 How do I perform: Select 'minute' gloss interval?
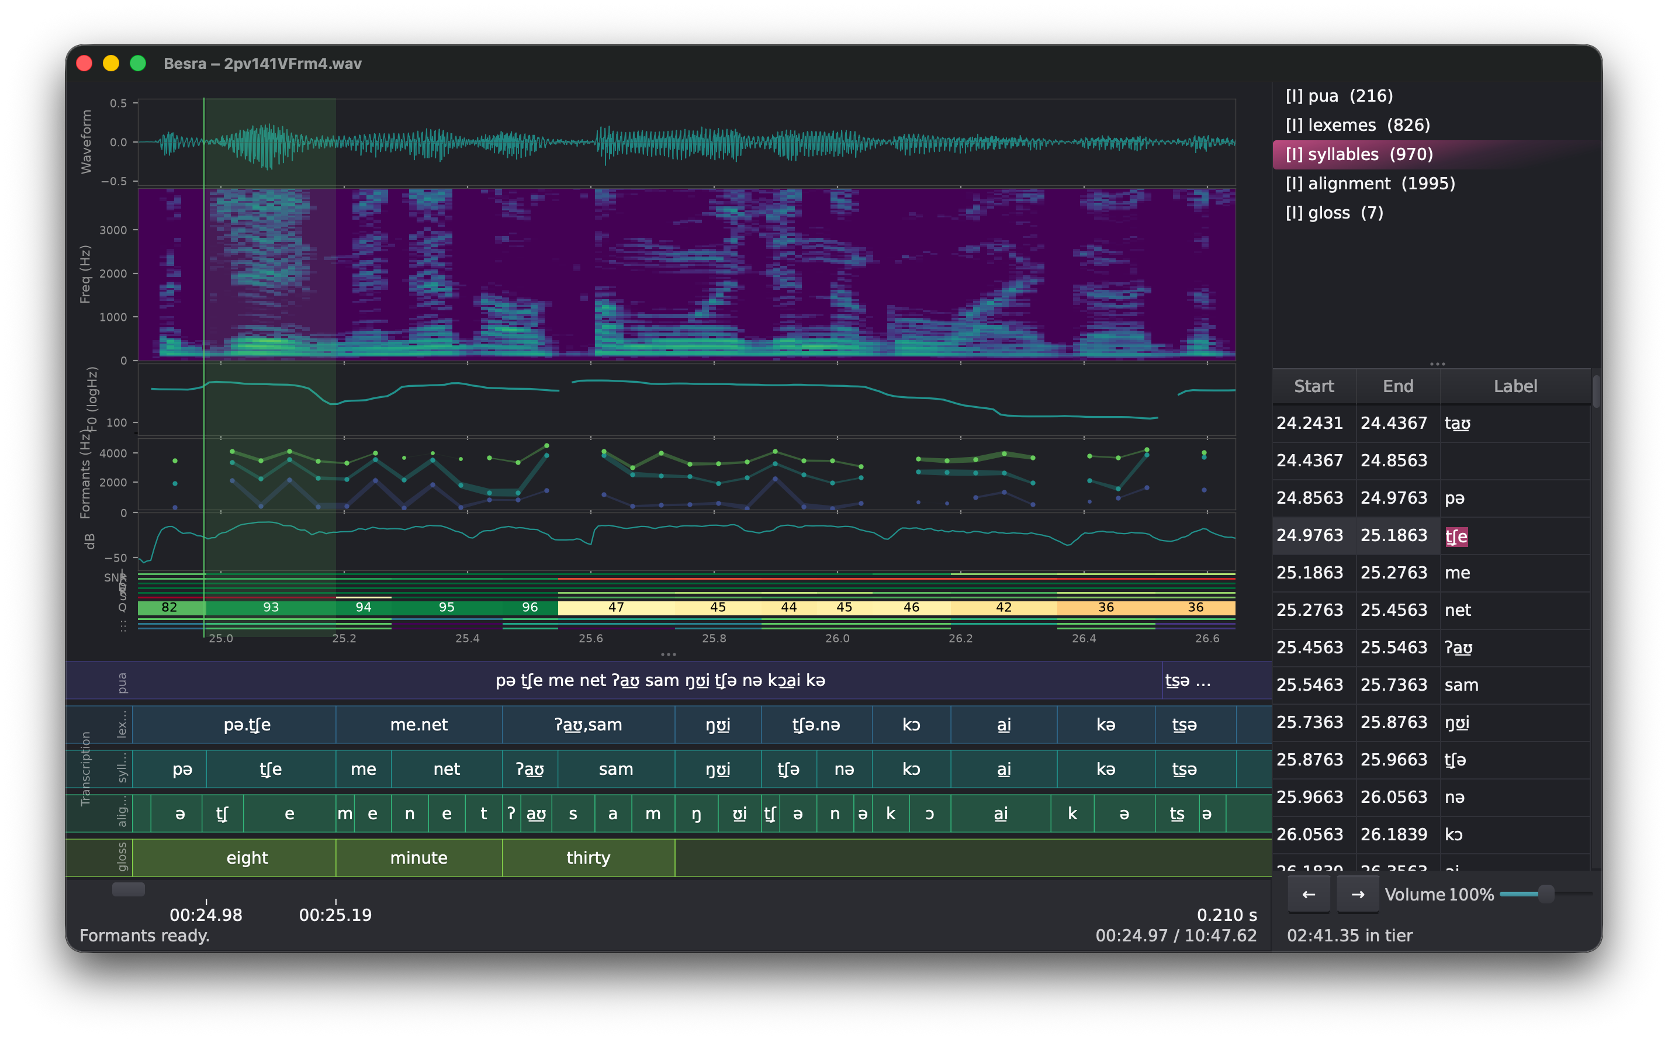pyautogui.click(x=418, y=858)
